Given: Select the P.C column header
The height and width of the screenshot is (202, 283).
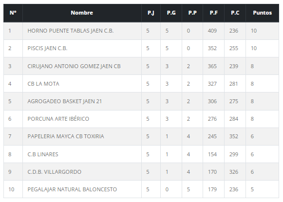Looking at the screenshot, I should tap(235, 13).
